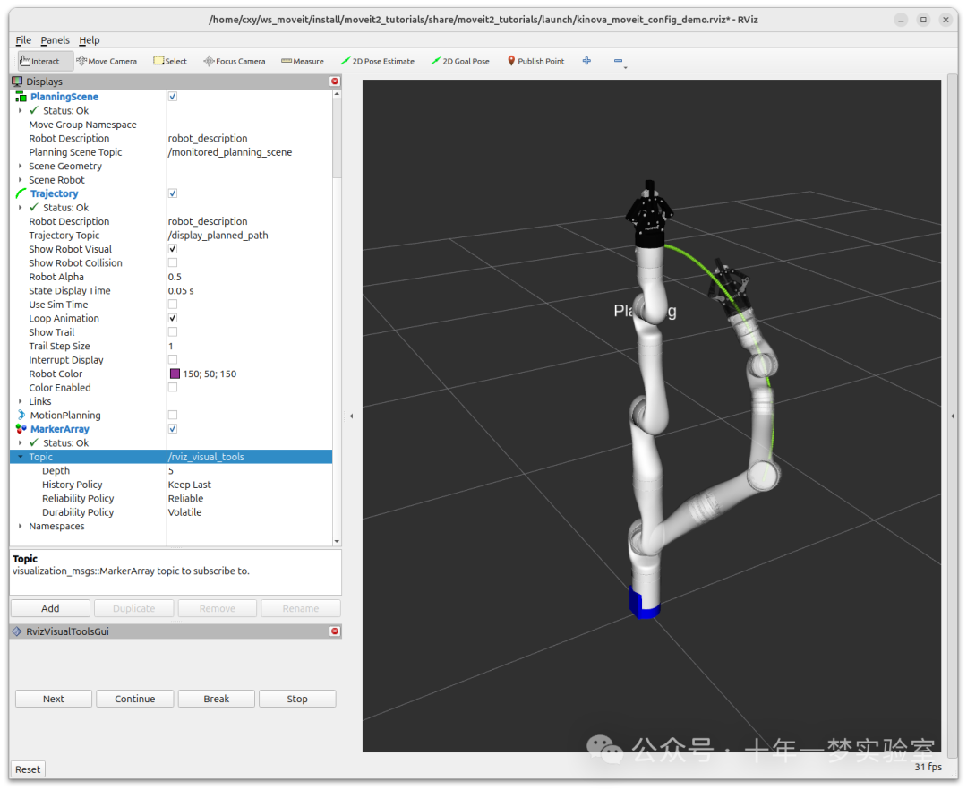Click the Stop button

point(297,699)
